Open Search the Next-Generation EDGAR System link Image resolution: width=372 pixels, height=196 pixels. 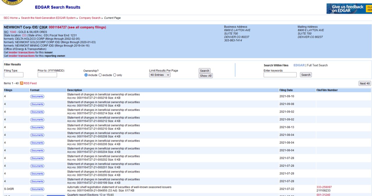(x=48, y=18)
